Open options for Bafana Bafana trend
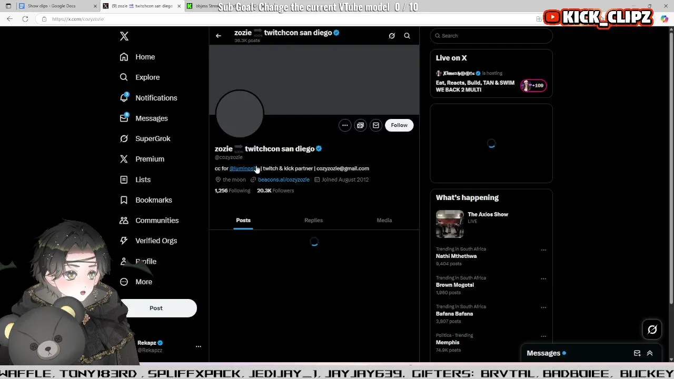The height and width of the screenshot is (379, 674). [543, 307]
